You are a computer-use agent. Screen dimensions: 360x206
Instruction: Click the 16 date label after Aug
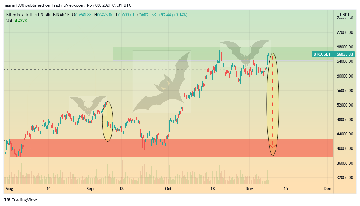tap(48, 189)
